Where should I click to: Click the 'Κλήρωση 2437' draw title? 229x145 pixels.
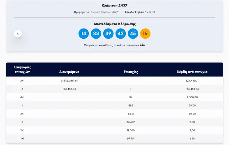(x=114, y=6)
